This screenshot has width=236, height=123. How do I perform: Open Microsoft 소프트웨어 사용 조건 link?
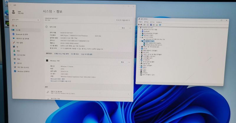tap(61, 81)
